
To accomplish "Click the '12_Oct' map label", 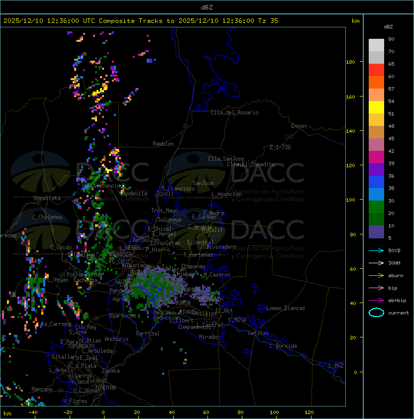I will point(224,311).
